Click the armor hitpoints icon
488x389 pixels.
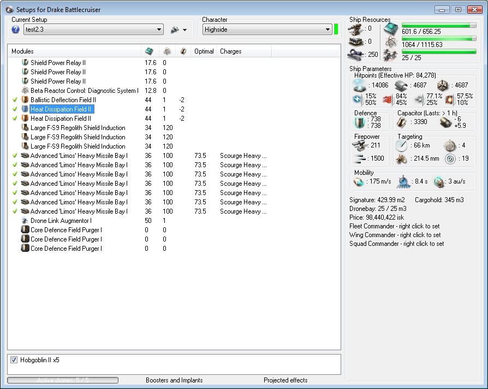401,85
